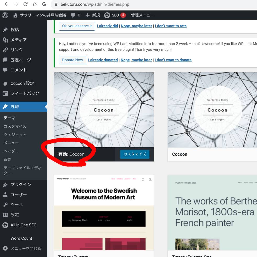Click the I already donated link
Image resolution: width=257 pixels, height=257 pixels.
103,60
